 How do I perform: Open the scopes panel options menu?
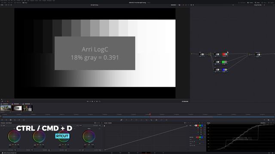[273, 123]
